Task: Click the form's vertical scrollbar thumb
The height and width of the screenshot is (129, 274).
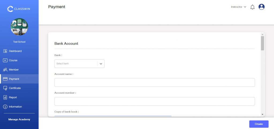Action: pyautogui.click(x=262, y=43)
